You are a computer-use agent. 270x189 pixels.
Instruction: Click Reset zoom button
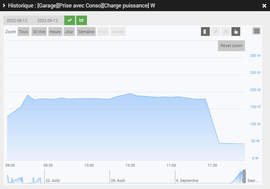click(x=231, y=46)
